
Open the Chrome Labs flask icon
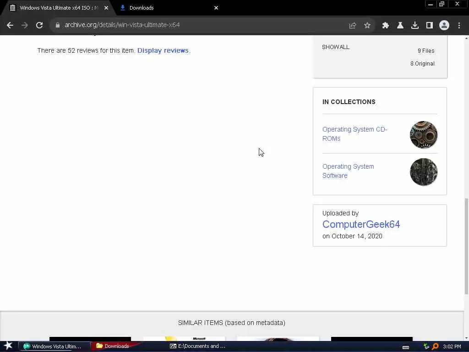(x=400, y=26)
